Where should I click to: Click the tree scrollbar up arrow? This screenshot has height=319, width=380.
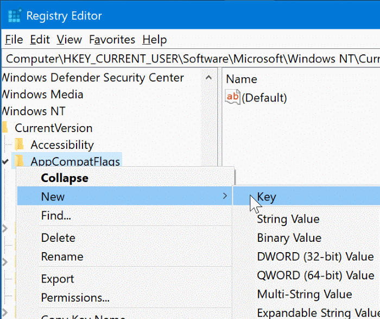[x=208, y=78]
